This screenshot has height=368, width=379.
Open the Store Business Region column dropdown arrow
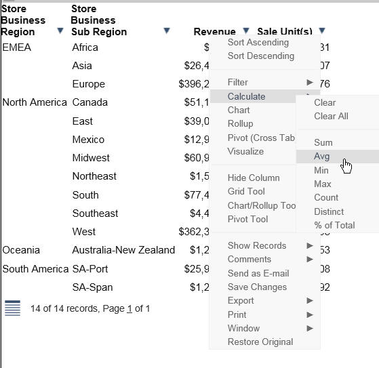(60, 30)
